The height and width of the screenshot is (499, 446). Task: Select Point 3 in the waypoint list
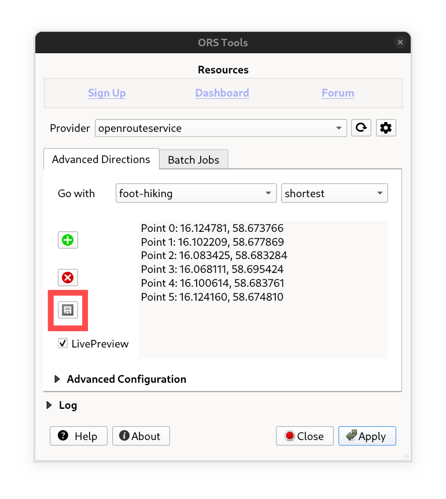(x=212, y=269)
